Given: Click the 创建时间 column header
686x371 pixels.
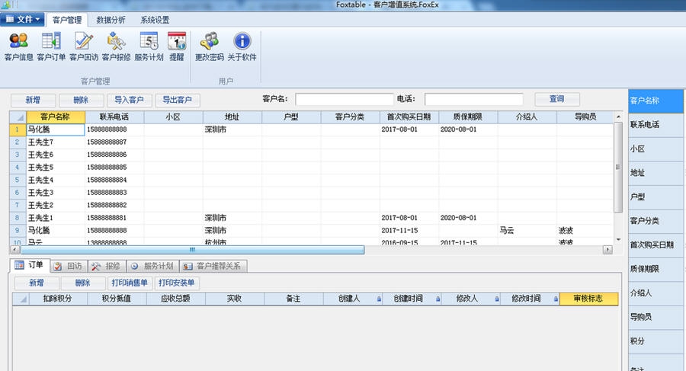Looking at the screenshot, I should click(x=412, y=299).
